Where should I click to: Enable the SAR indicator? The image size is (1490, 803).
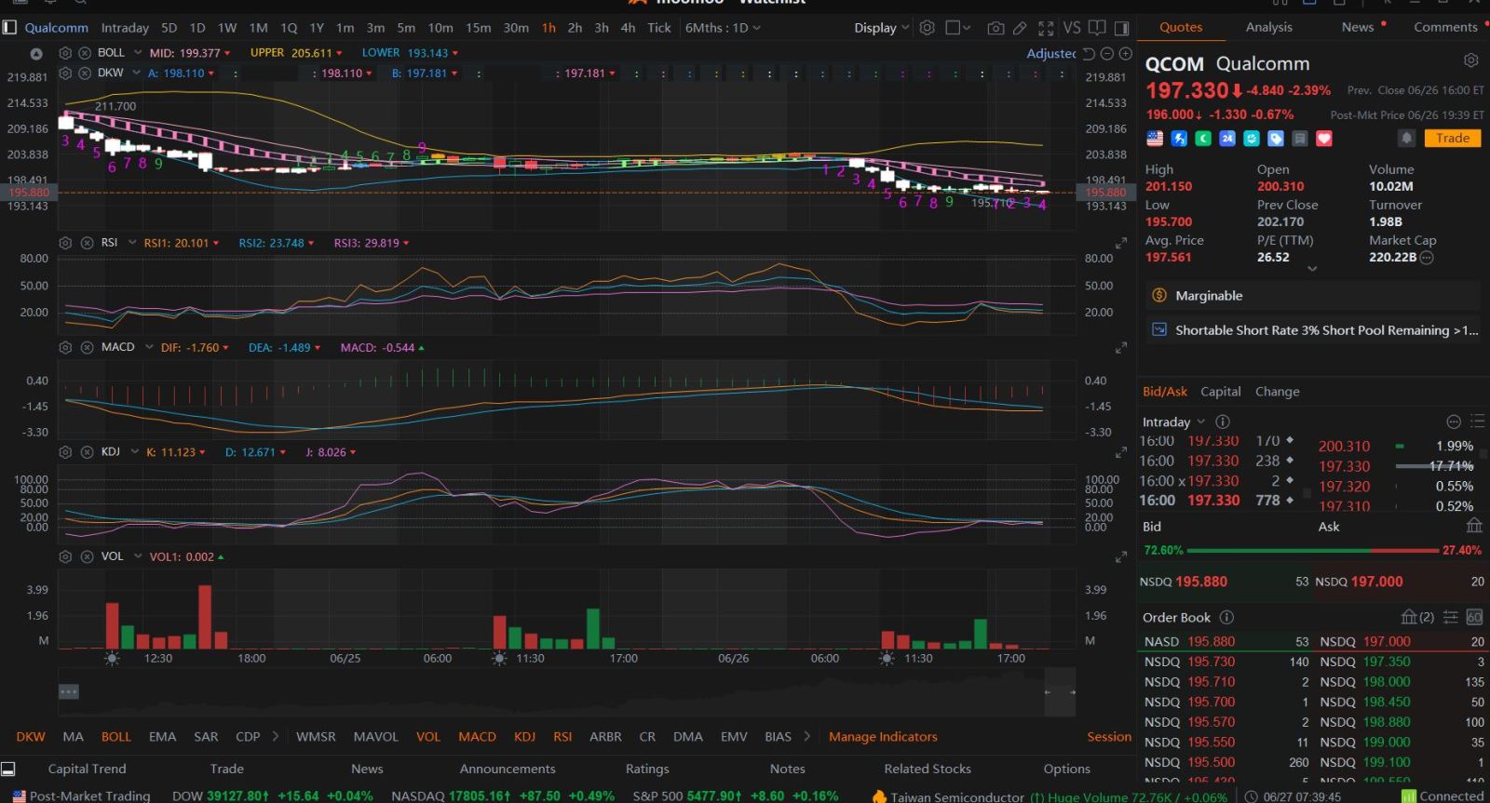tap(206, 736)
